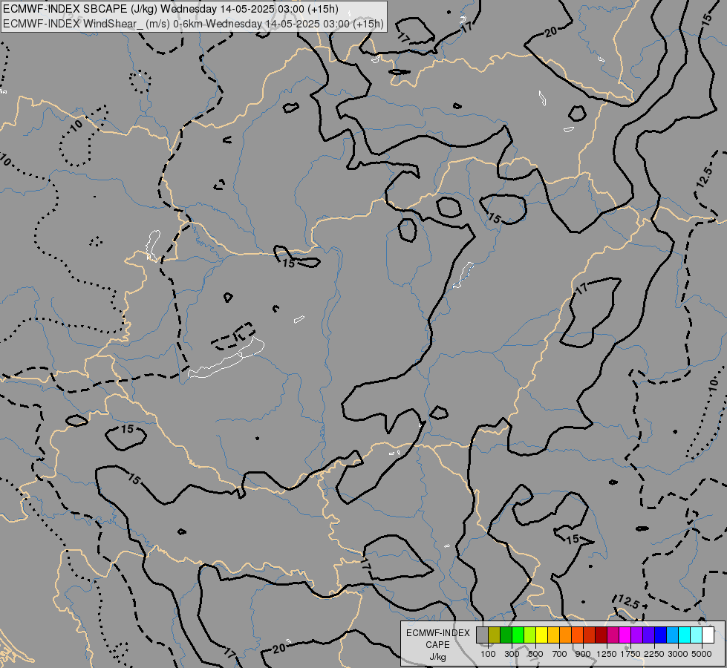This screenshot has height=668, width=727.
Task: Click the olive swatch in the CAPE legend
Action: coord(495,635)
